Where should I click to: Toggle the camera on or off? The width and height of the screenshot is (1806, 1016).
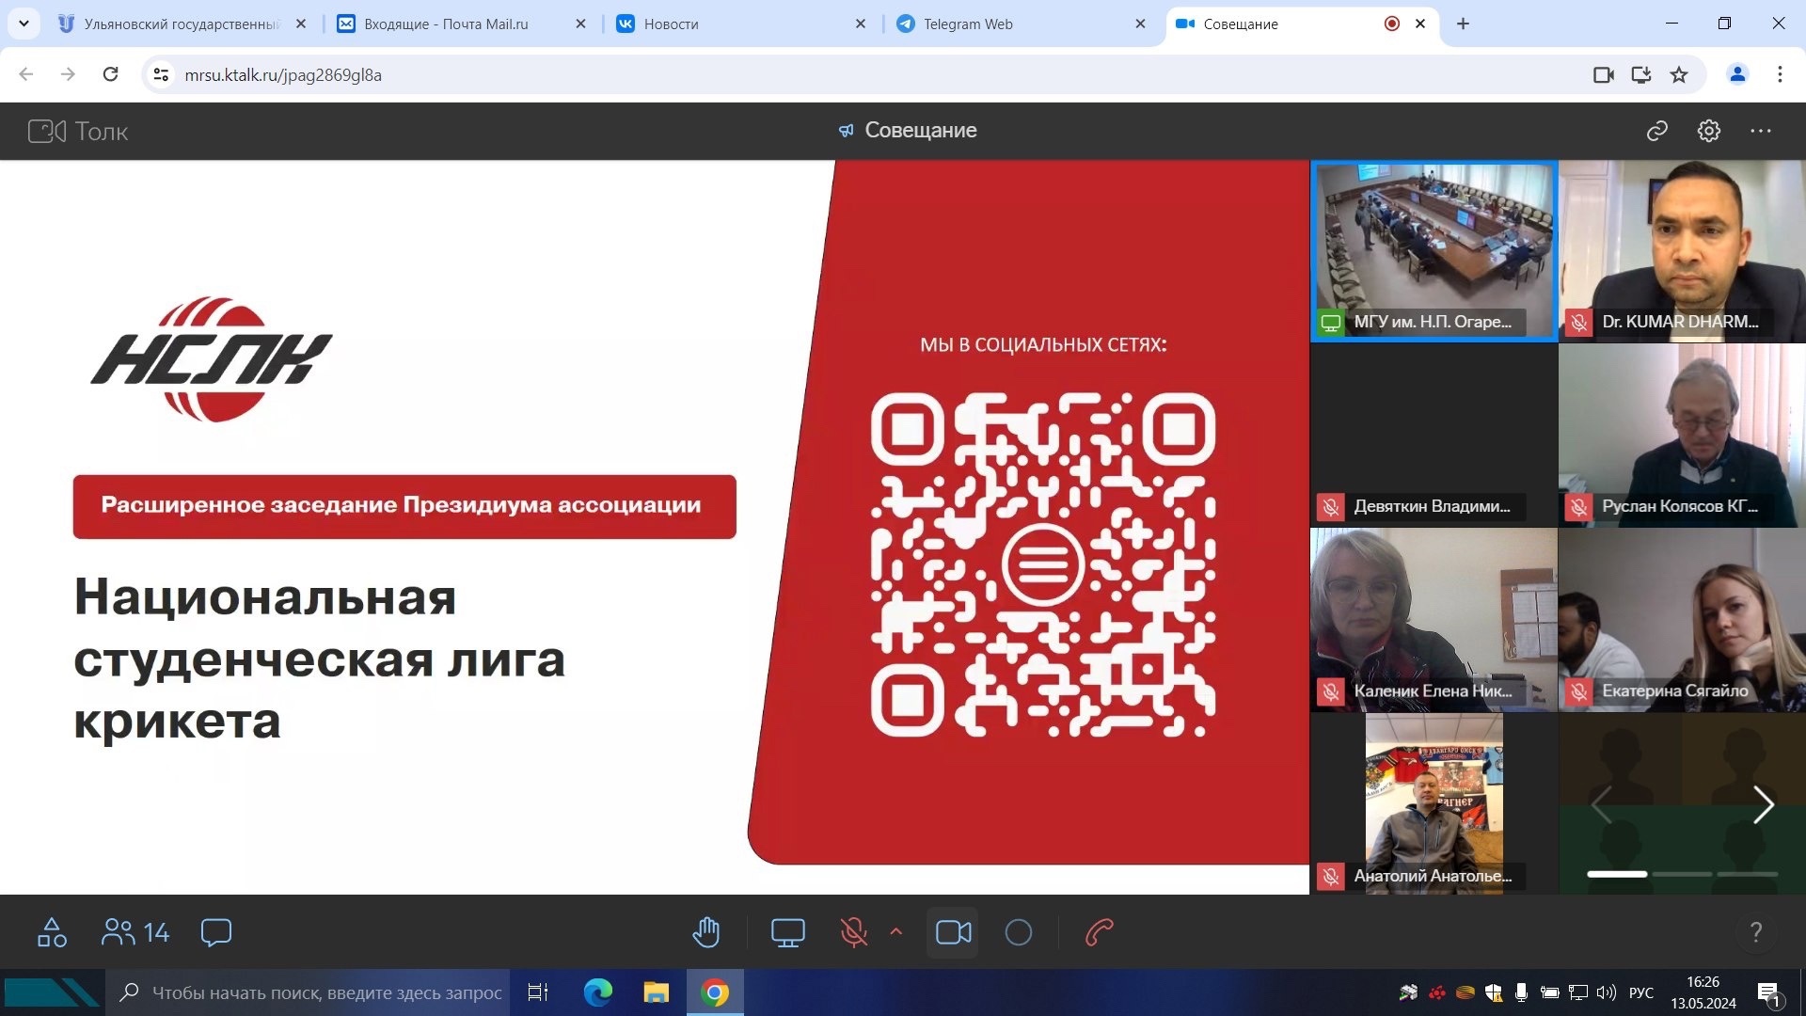coord(953,932)
